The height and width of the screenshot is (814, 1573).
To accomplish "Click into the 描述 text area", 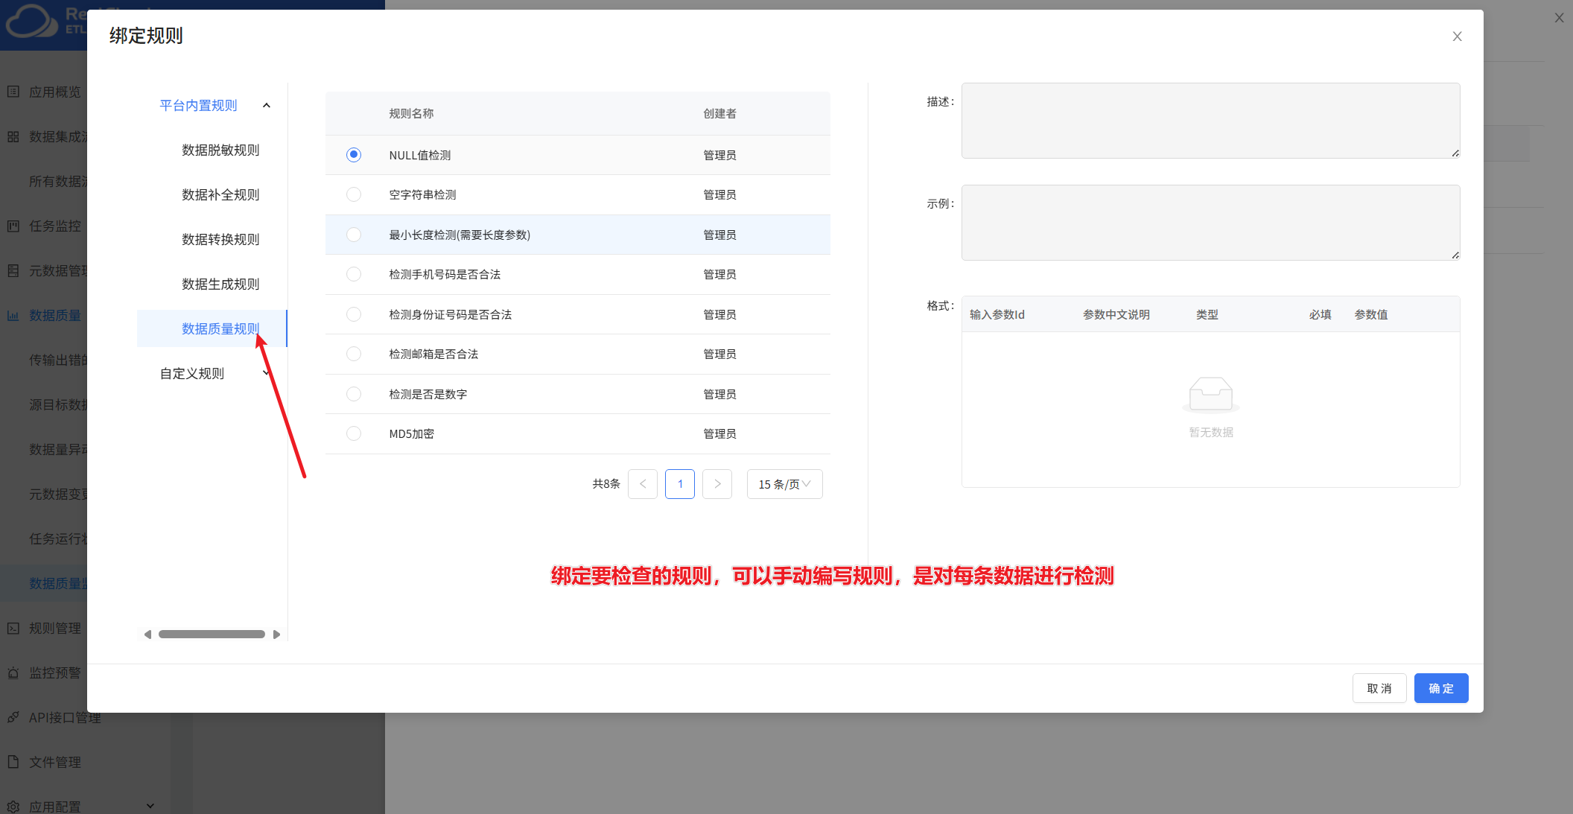I will point(1210,121).
